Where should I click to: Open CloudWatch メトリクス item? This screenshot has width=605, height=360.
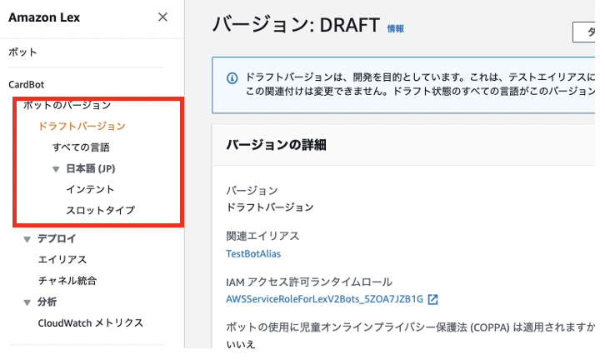pos(90,323)
